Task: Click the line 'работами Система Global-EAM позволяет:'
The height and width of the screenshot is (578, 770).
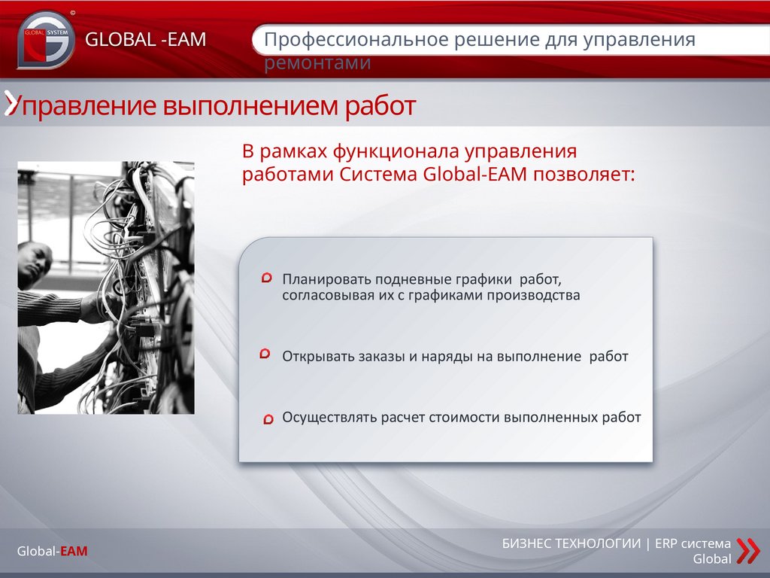Action: (438, 174)
